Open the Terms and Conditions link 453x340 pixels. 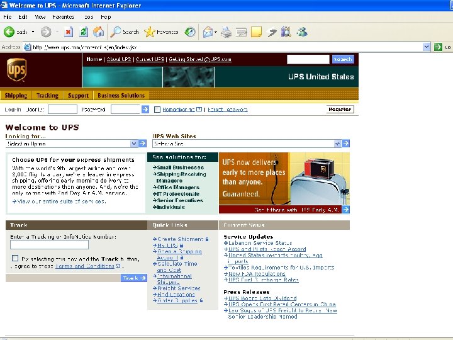point(85,266)
